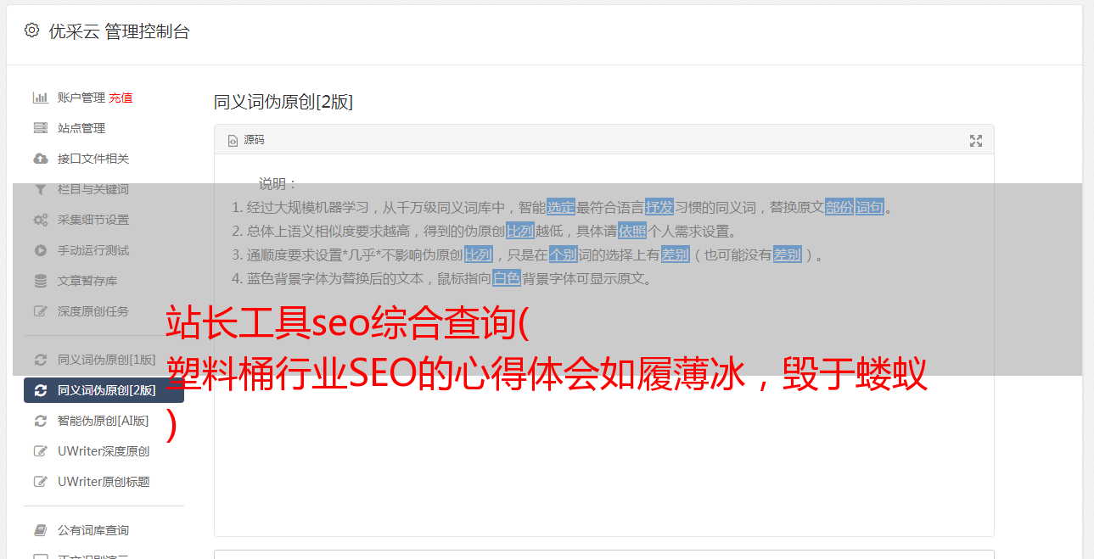Click the refresh icon beside 智能伪原创[AI版]
Viewport: 1094px width, 559px height.
[x=40, y=421]
